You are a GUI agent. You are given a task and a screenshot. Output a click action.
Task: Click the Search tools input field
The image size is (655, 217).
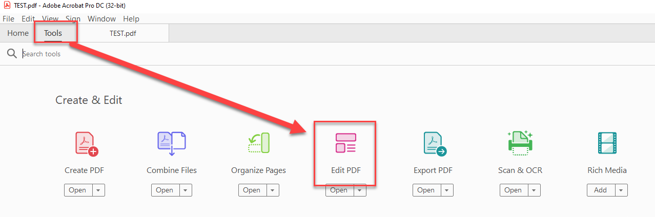click(x=328, y=54)
